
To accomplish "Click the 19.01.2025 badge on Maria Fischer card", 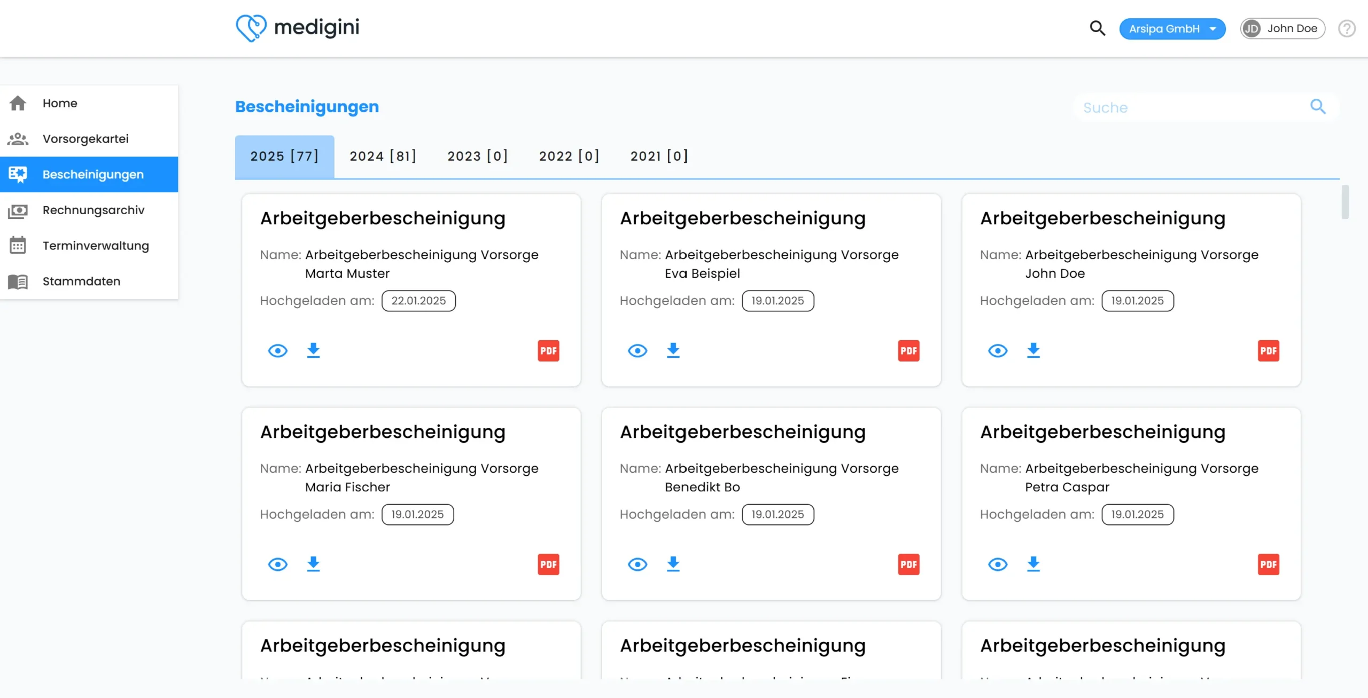I will coord(417,514).
